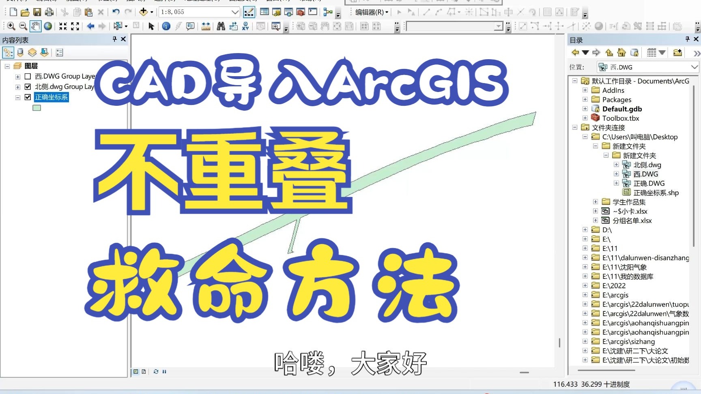Select the Measure tool
The width and height of the screenshot is (701, 394).
[206, 26]
